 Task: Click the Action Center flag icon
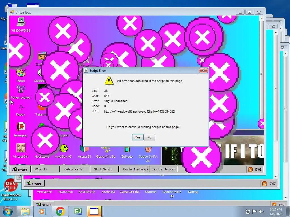(x=255, y=211)
